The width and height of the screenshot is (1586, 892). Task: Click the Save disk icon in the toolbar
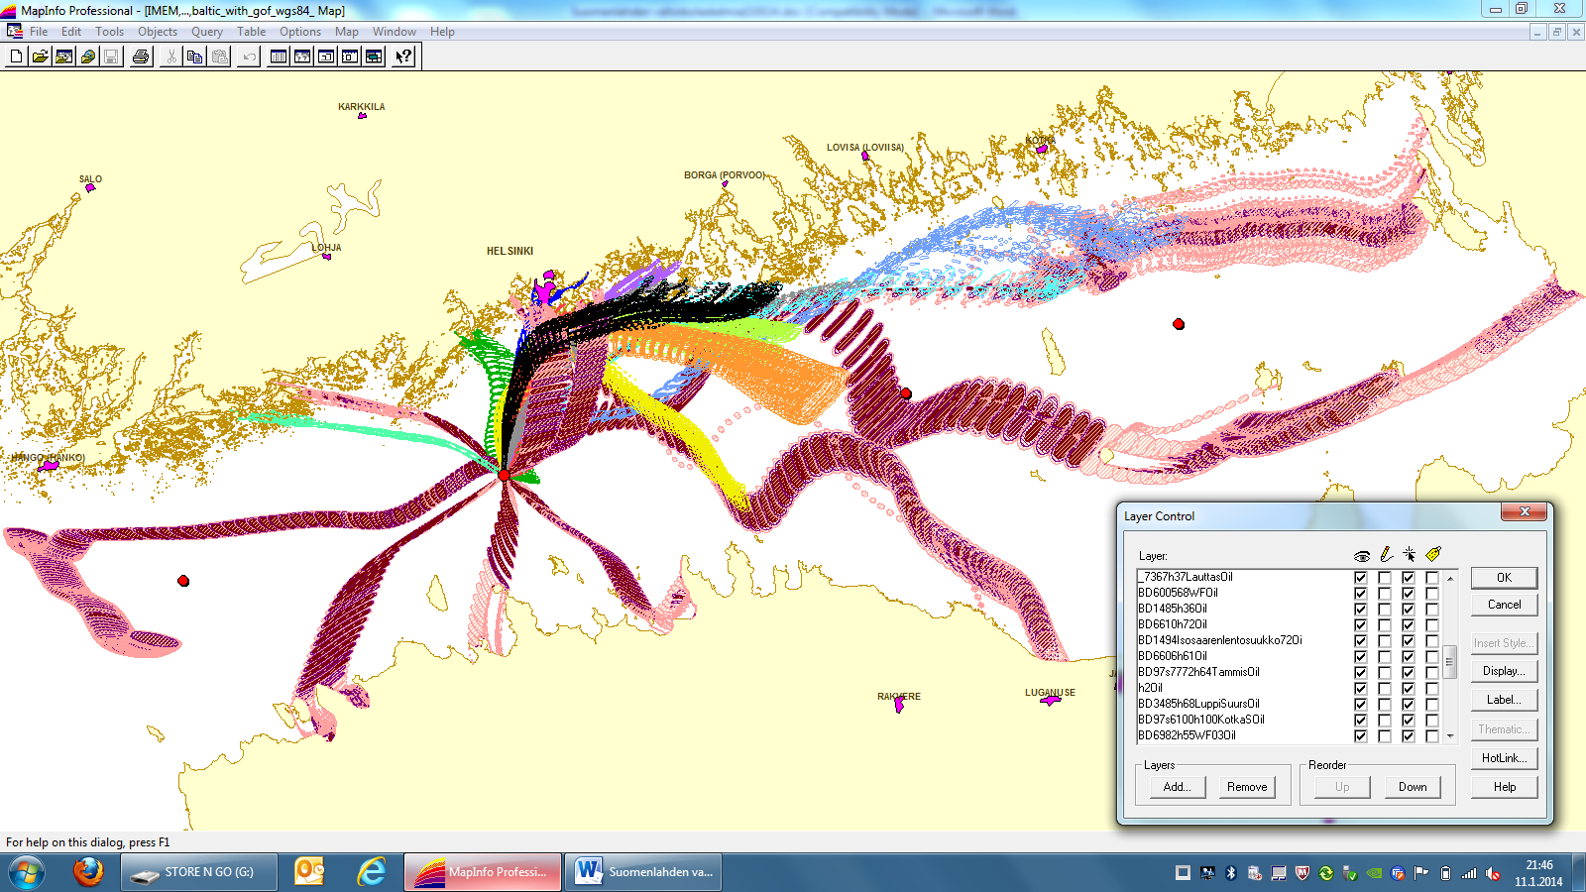[x=111, y=56]
